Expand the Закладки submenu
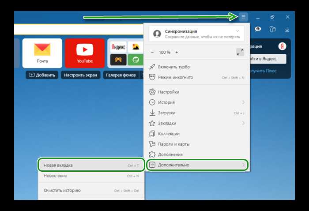This screenshot has height=211, width=309. pyautogui.click(x=243, y=123)
